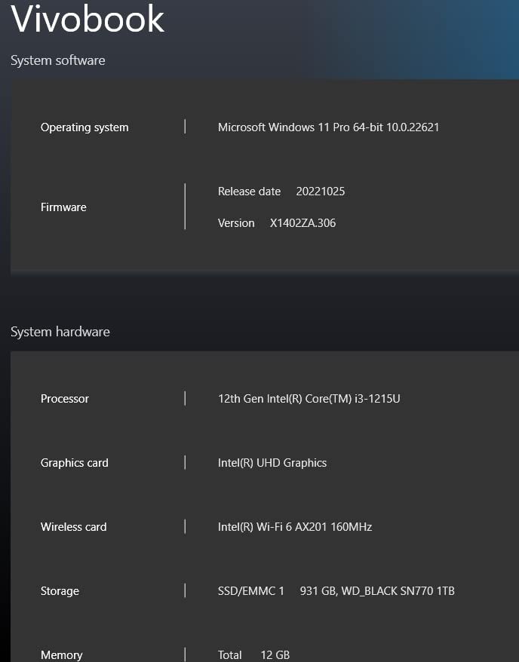Click the Release date label

coord(249,192)
